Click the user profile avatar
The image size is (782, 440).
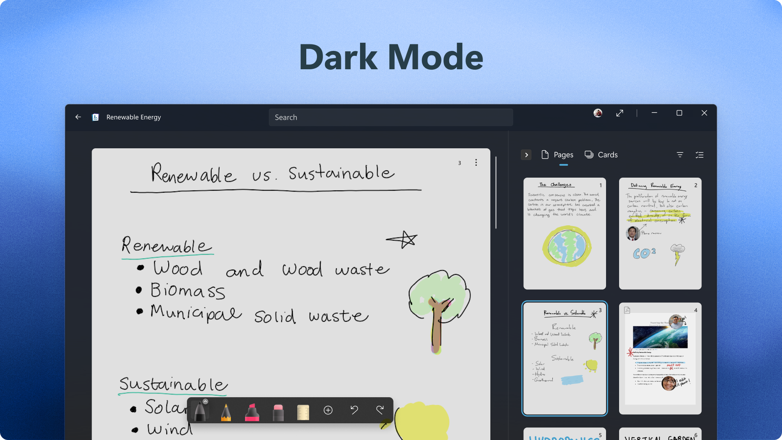pyautogui.click(x=598, y=113)
